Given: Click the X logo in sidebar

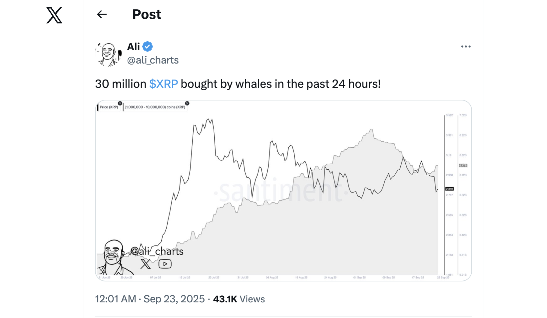Looking at the screenshot, I should [x=54, y=15].
